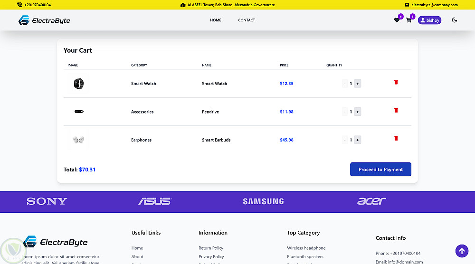Click the ElectraByte logo in footer
The height and width of the screenshot is (264, 475).
coord(56,242)
